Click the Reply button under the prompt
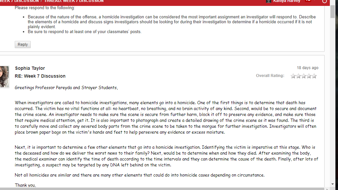The height and width of the screenshot is (190, 338). 23,45
